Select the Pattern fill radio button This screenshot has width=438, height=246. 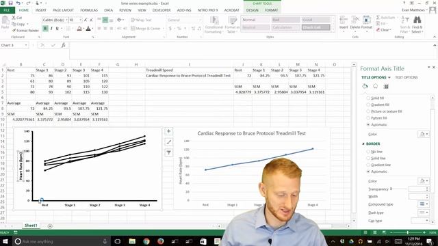[368, 118]
